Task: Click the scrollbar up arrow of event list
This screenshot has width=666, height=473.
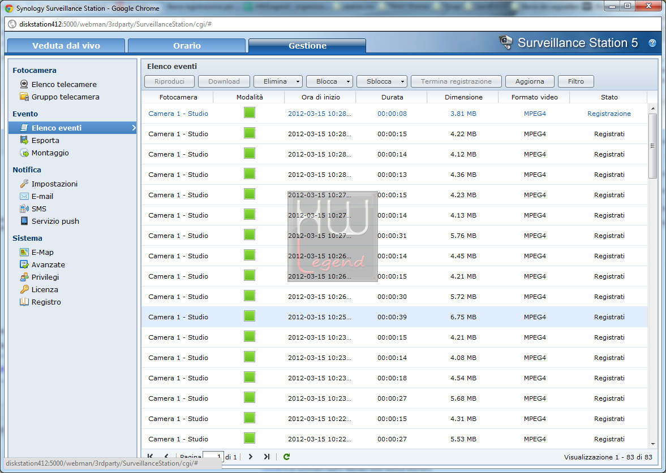Action: click(652, 108)
